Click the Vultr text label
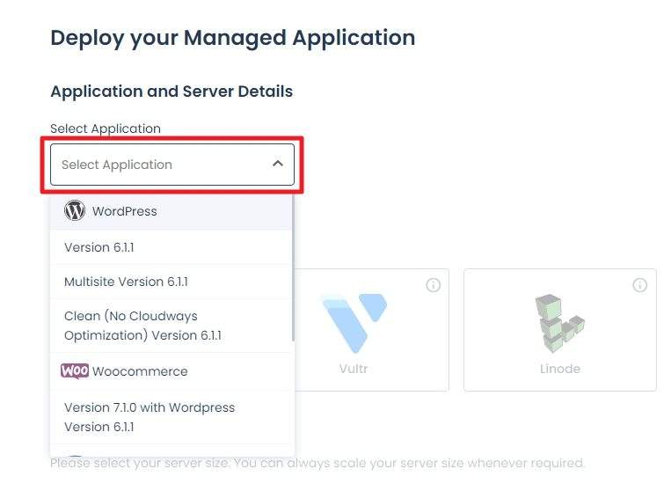Screen dimensions: 664x491 click(354, 369)
